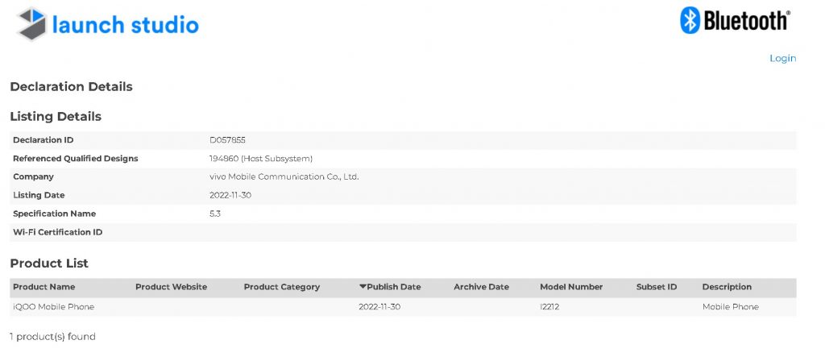Click the Product Website column header
This screenshot has width=825, height=357.
click(x=171, y=287)
